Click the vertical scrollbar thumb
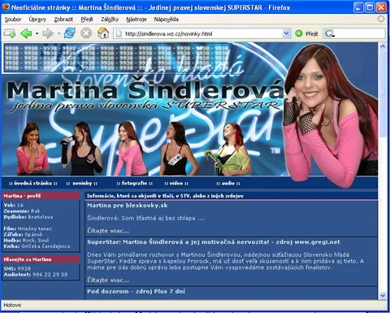The image size is (390, 313). pyautogui.click(x=383, y=93)
